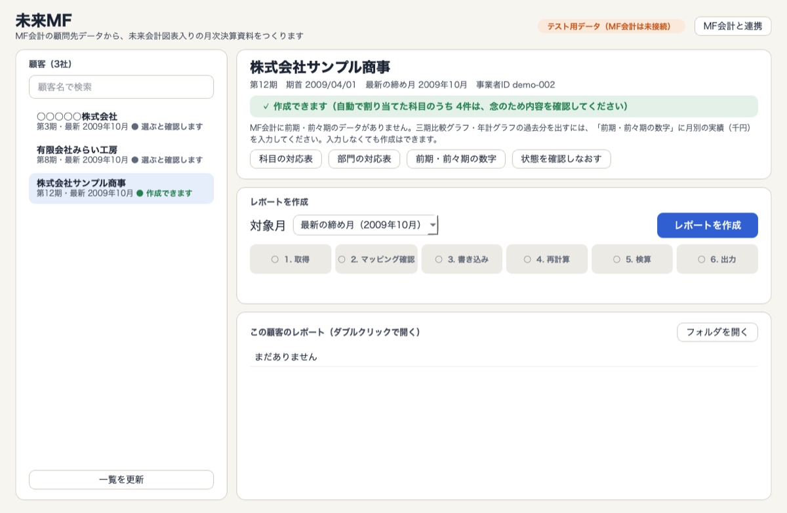
Task: Click the blue レポートを作成 button
Action: (708, 225)
